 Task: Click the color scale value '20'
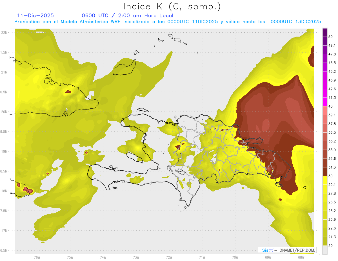click(331, 246)
